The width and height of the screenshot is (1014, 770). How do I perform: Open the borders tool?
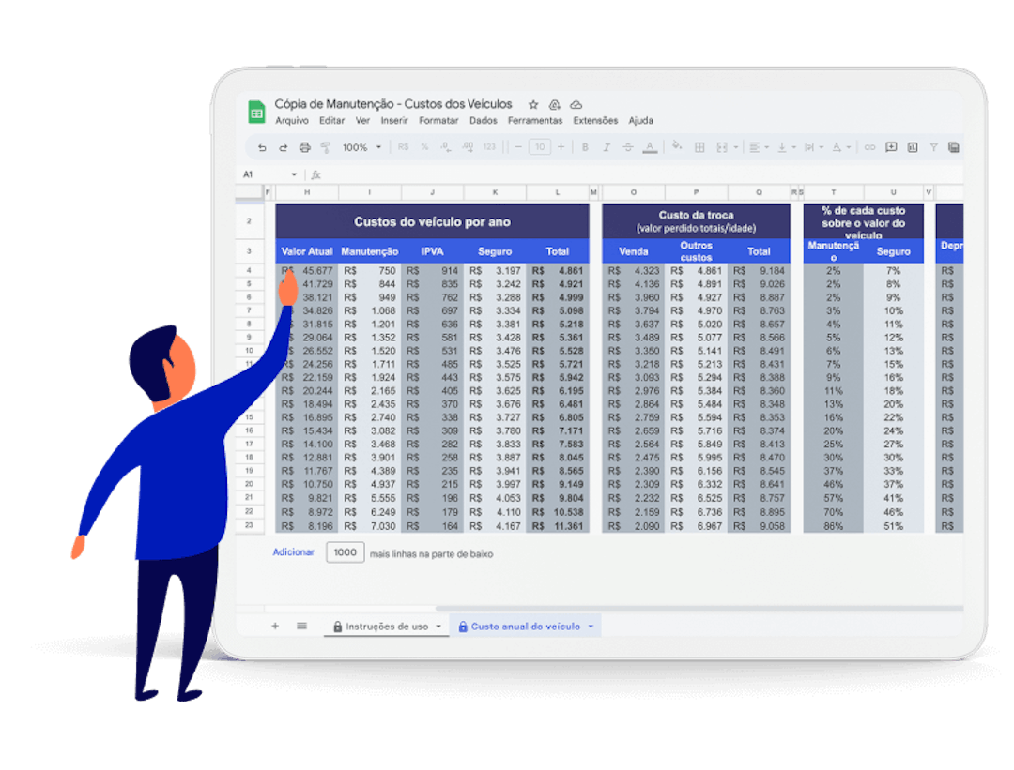coord(699,147)
